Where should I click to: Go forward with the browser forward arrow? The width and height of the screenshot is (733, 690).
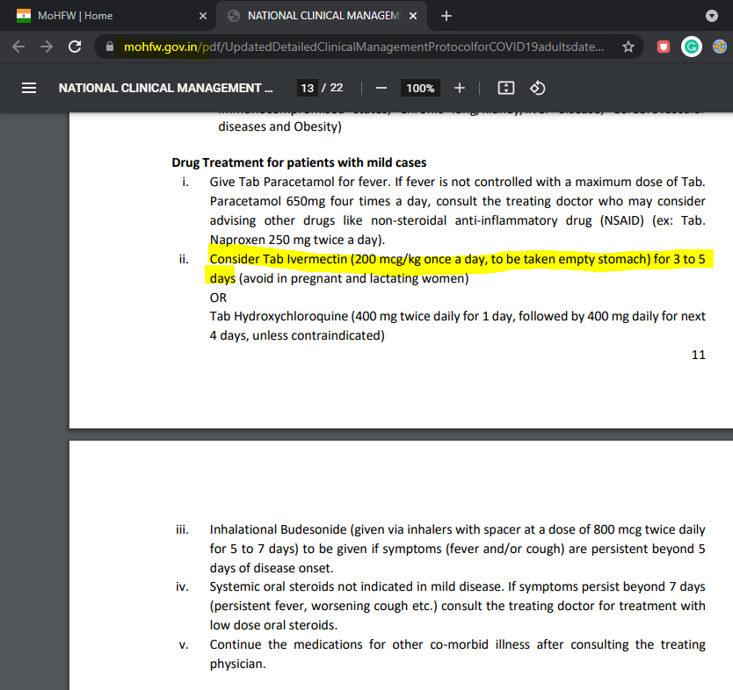coord(47,47)
